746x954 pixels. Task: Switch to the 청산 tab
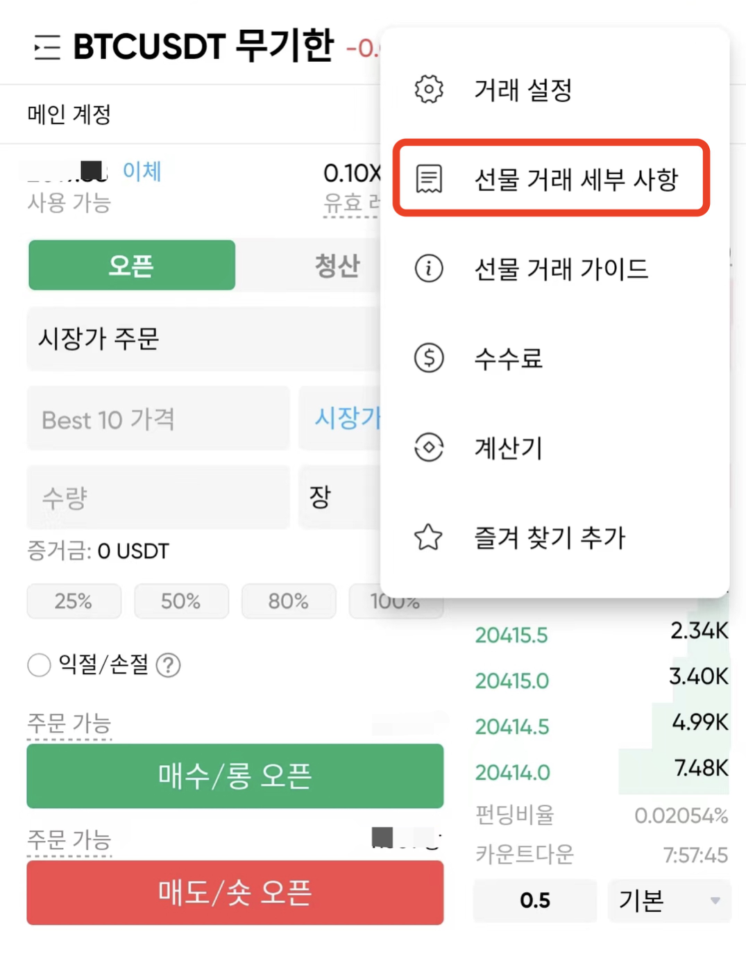(x=337, y=265)
